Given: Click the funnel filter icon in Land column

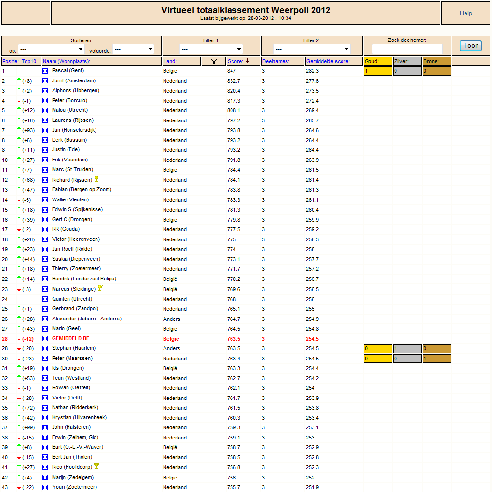Looking at the screenshot, I should click(214, 62).
